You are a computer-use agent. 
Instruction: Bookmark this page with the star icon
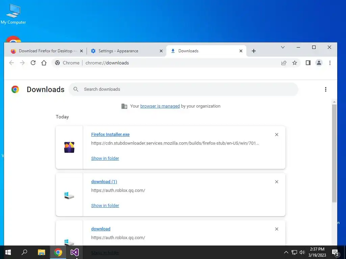(295, 63)
